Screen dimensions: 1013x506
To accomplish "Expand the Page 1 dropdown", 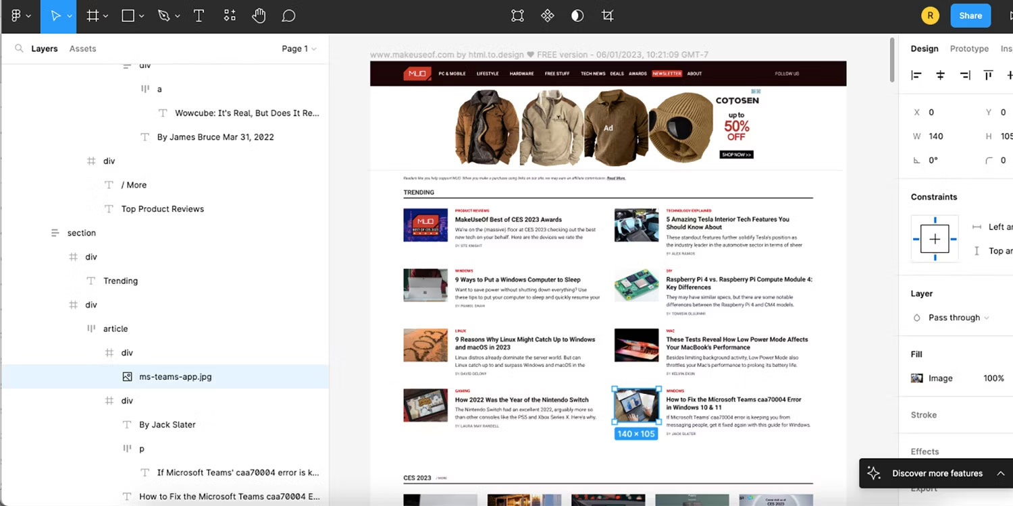I will coord(299,49).
